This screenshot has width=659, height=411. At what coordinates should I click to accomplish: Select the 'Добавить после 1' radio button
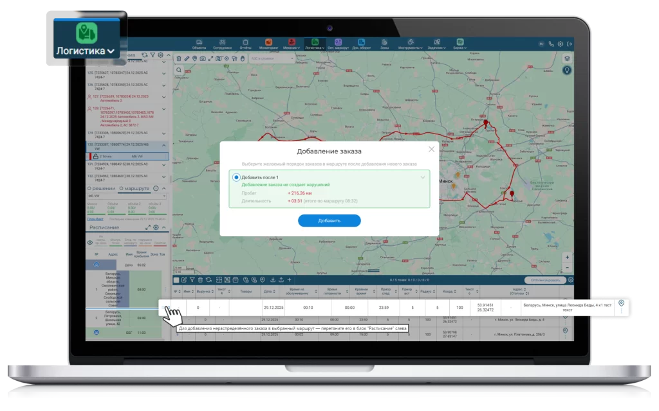236,177
